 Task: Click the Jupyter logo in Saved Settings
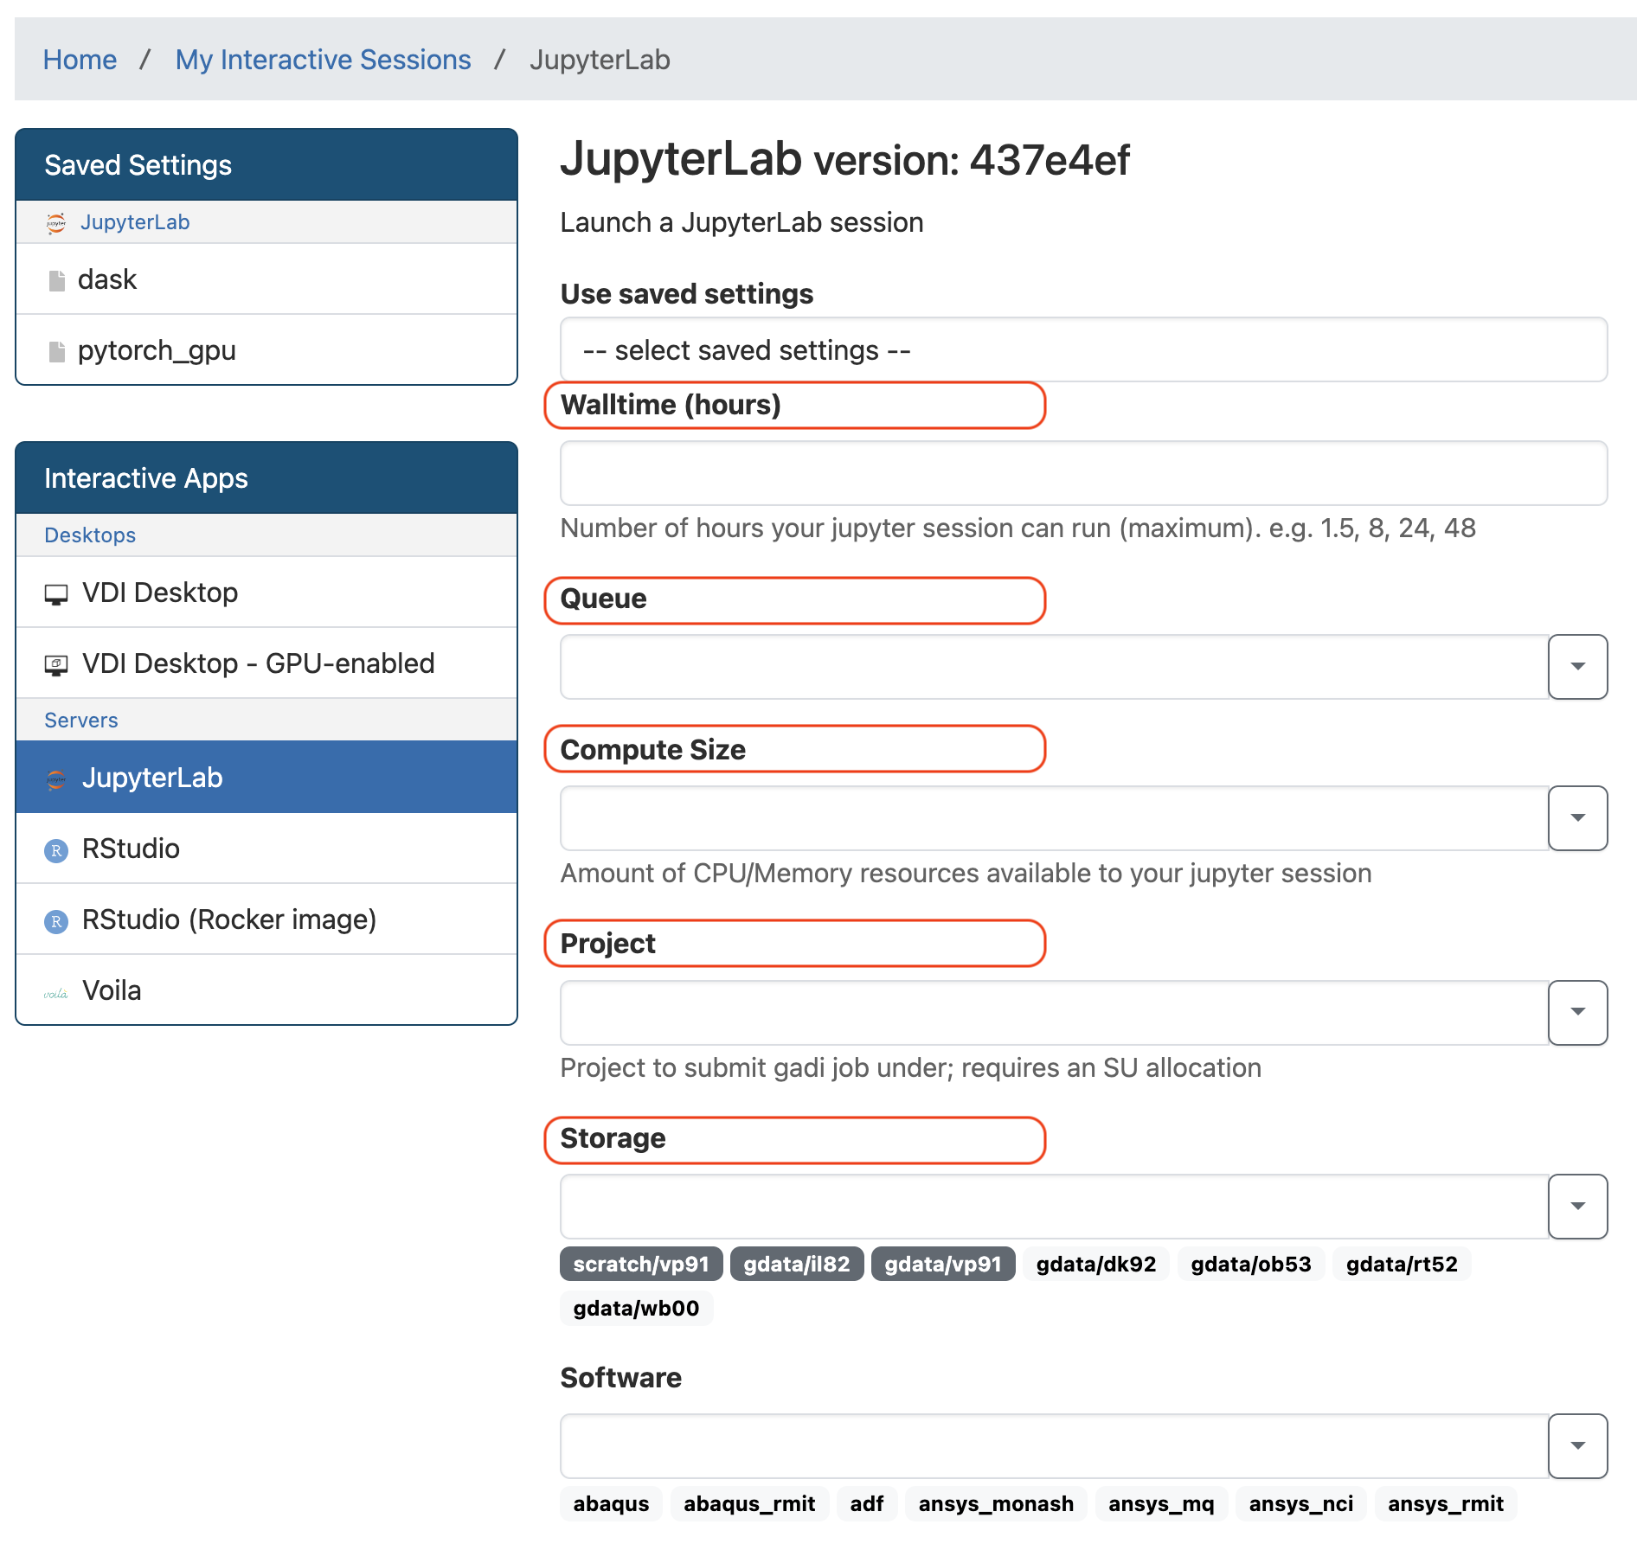pos(56,223)
